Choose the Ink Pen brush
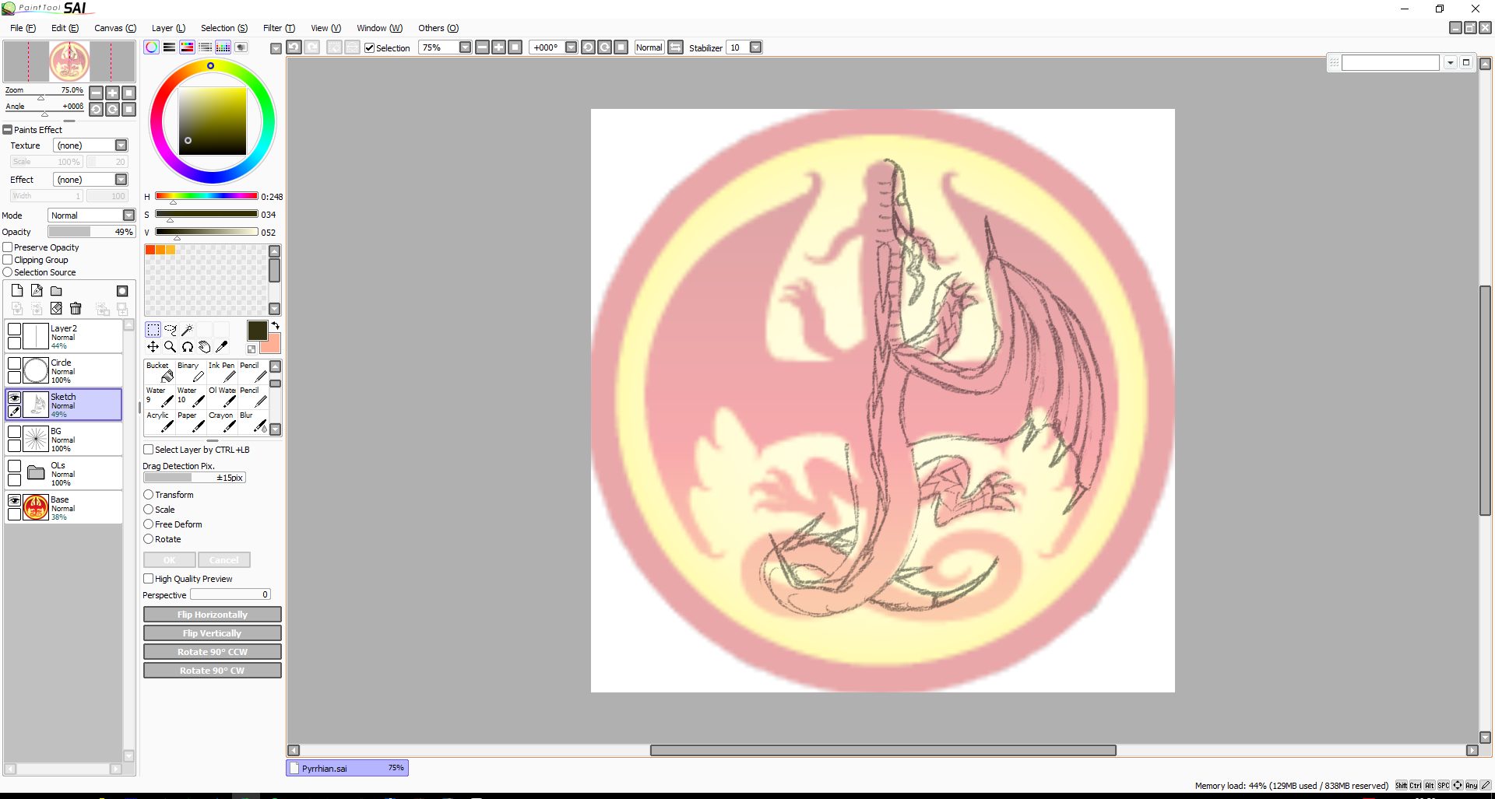The height and width of the screenshot is (799, 1495). point(222,372)
